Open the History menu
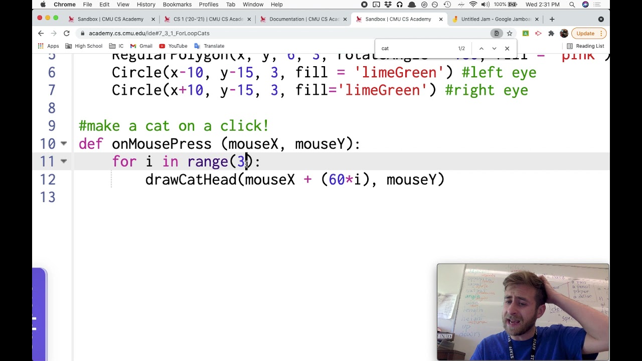This screenshot has height=361, width=642. click(x=146, y=5)
